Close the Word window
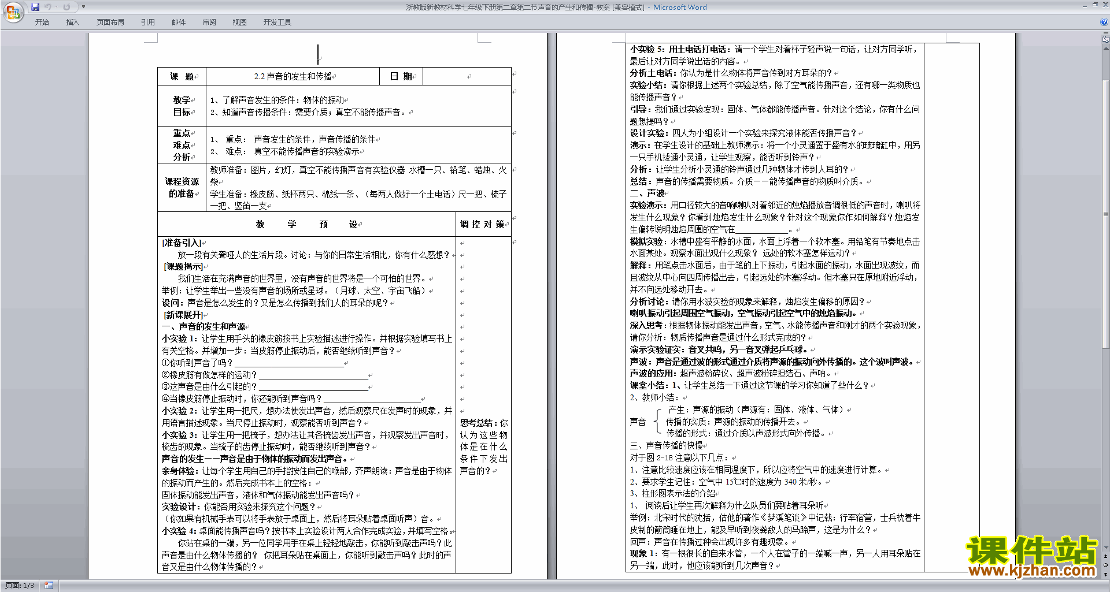This screenshot has width=1110, height=592. pyautogui.click(x=1104, y=5)
